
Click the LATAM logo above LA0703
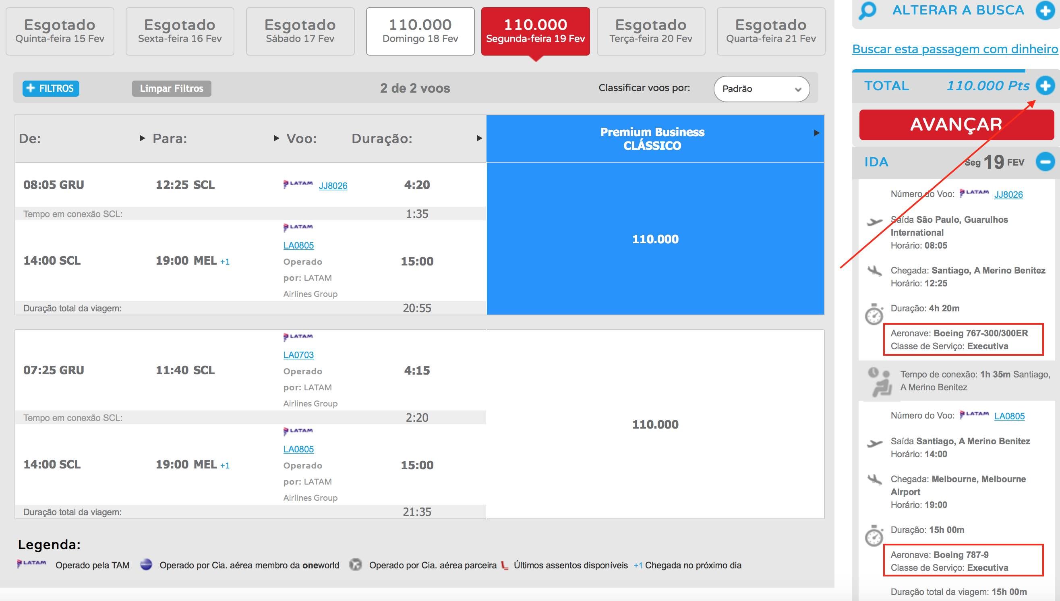pyautogui.click(x=298, y=337)
